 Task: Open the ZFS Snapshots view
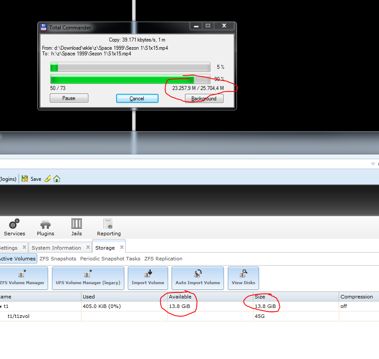58,259
